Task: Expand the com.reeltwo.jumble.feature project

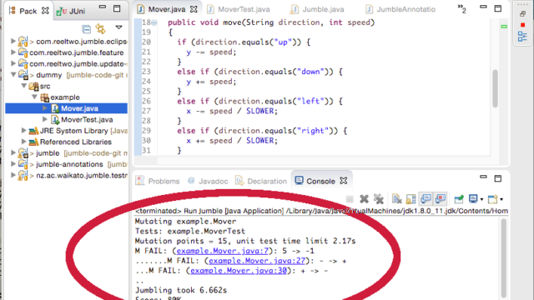Action: 13,52
